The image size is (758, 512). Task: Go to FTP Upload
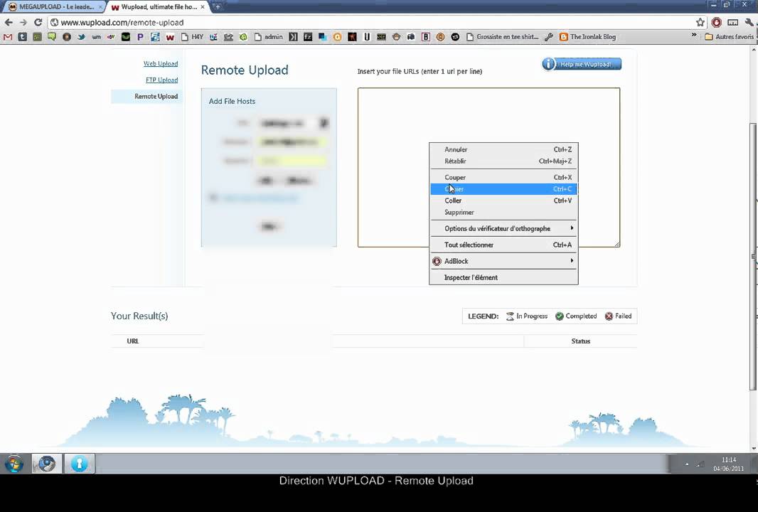(161, 80)
